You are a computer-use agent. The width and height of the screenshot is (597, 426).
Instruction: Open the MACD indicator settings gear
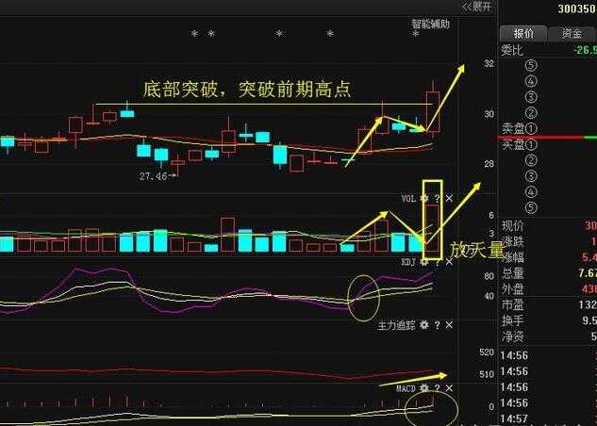(x=423, y=388)
